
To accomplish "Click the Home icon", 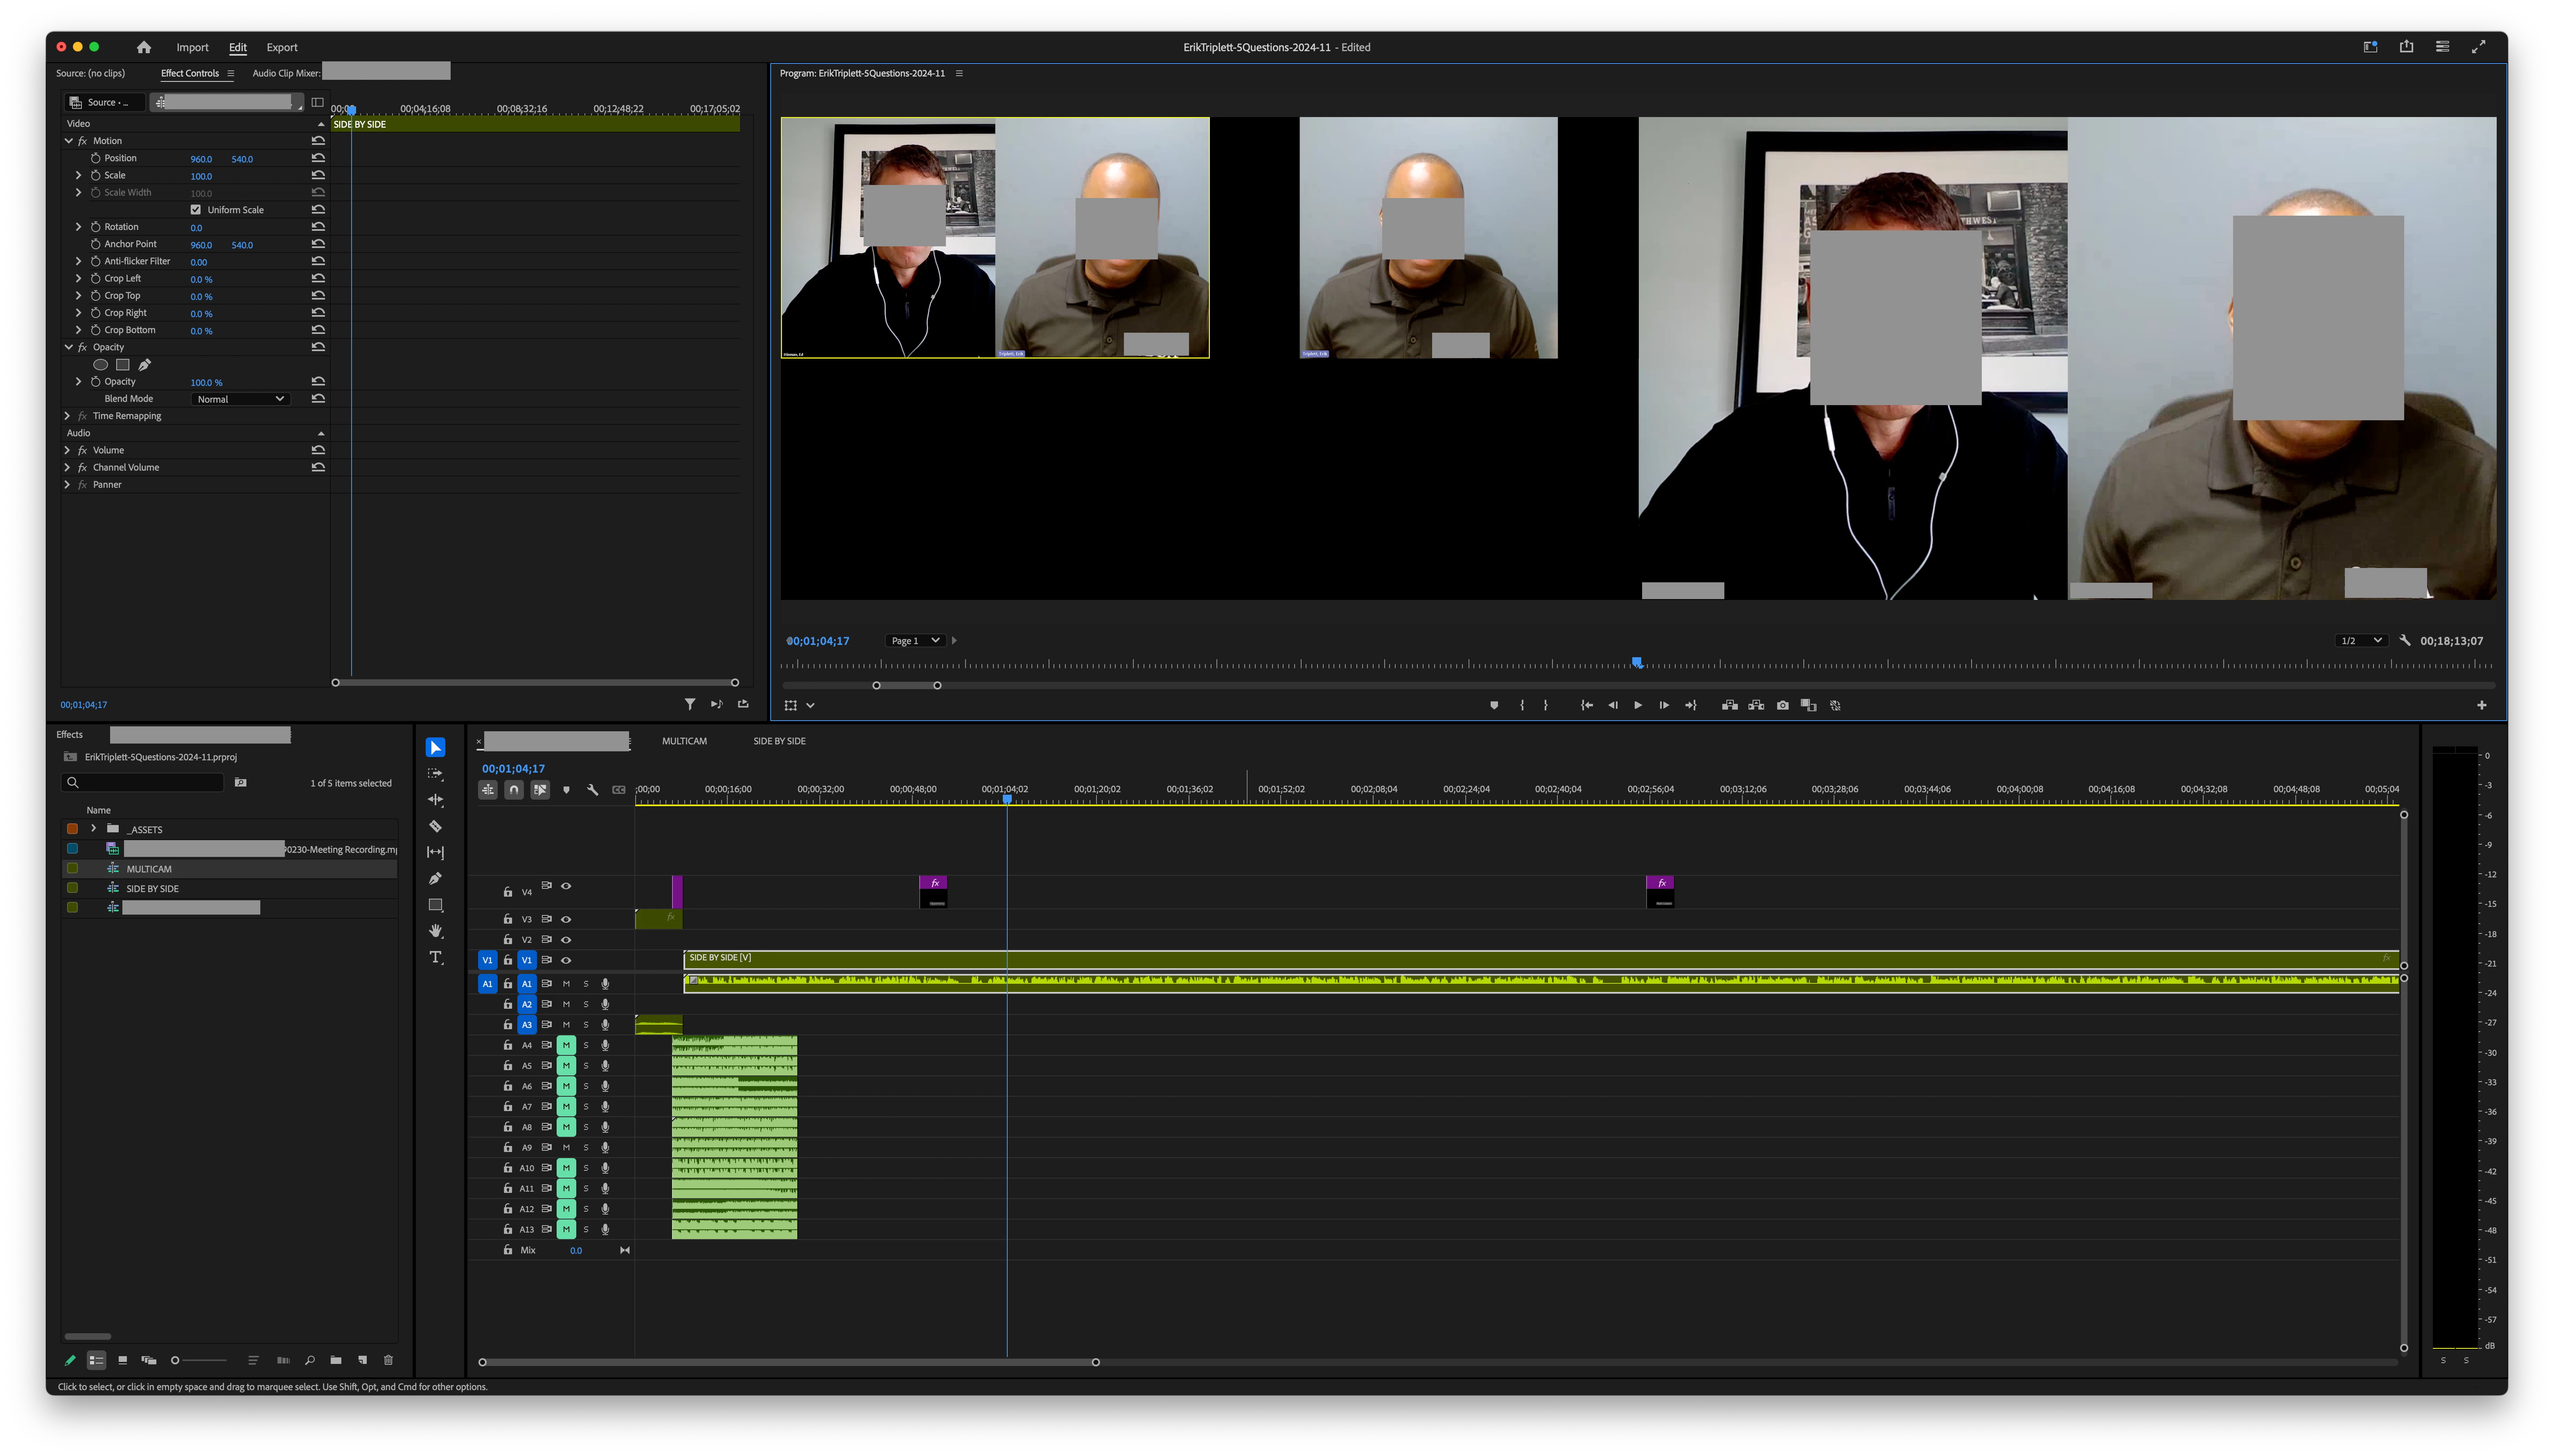I will coord(144,47).
